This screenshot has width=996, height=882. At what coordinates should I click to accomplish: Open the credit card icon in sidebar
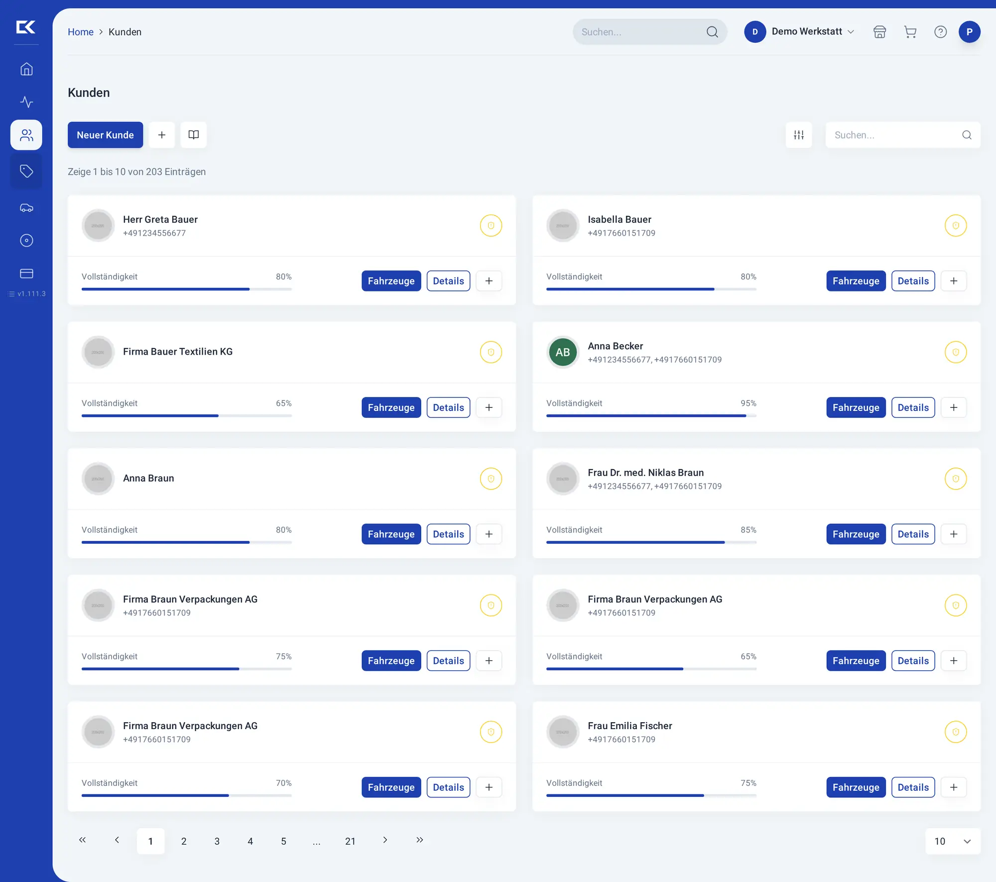pyautogui.click(x=26, y=273)
